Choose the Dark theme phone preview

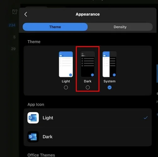88,64
